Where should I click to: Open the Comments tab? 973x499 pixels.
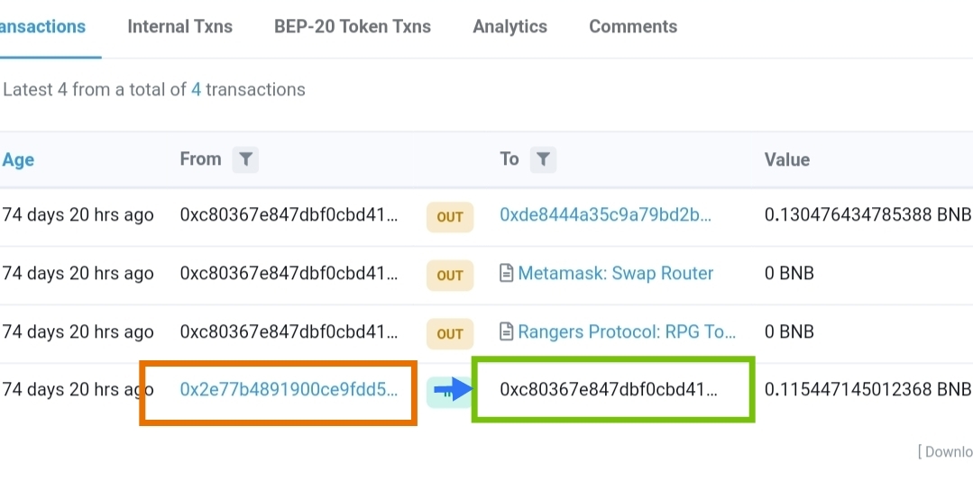click(x=633, y=27)
